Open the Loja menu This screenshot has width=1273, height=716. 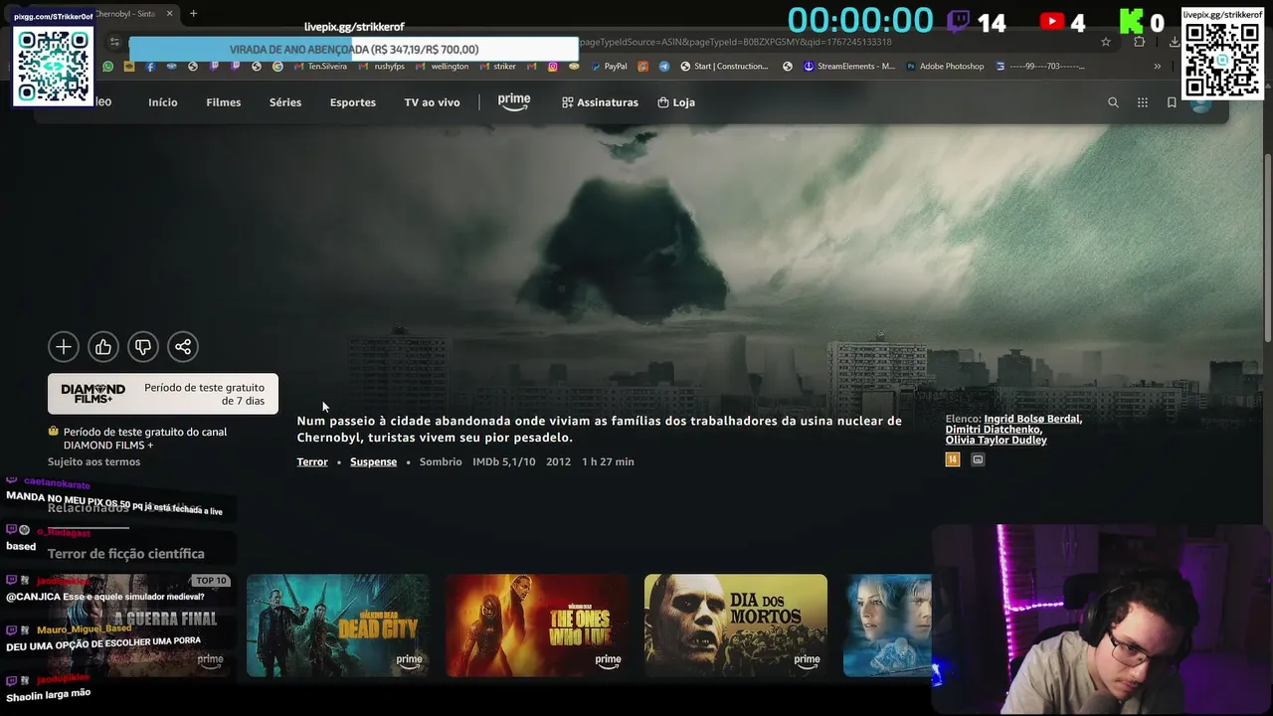click(x=676, y=102)
